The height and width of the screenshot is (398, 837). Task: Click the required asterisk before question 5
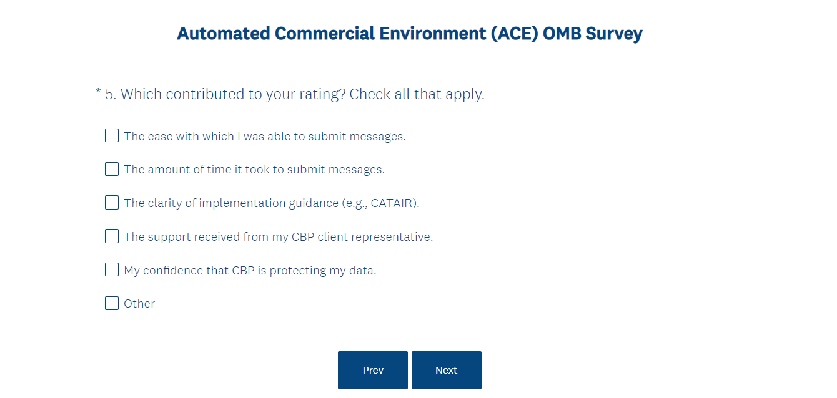click(x=98, y=94)
